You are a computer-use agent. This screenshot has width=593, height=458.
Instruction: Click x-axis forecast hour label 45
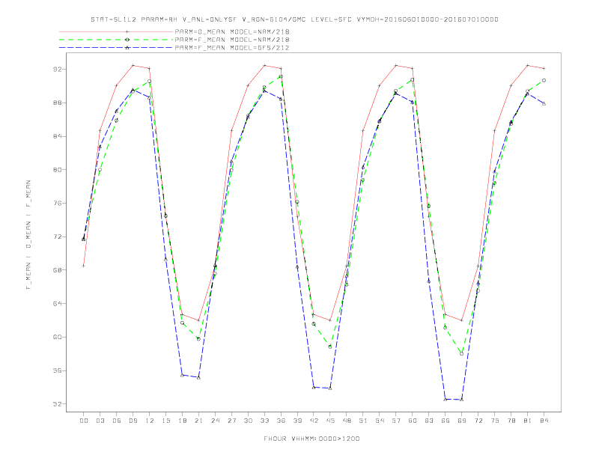[330, 421]
